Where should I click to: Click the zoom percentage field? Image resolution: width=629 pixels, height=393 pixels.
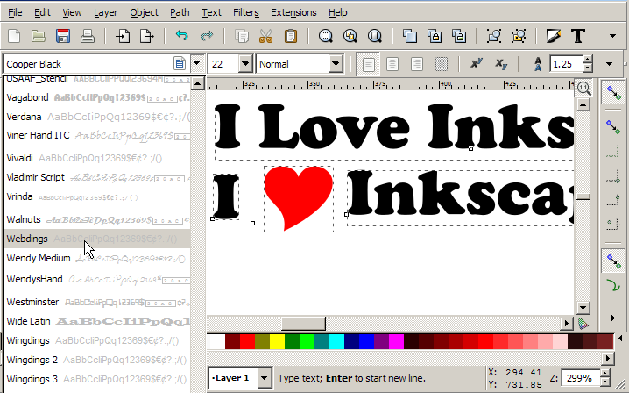[x=581, y=378]
